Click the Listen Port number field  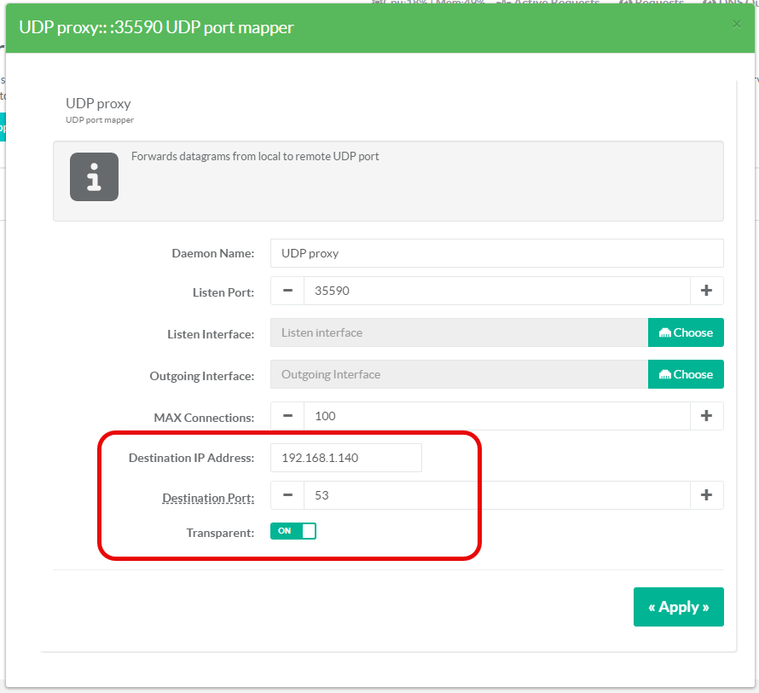point(496,291)
